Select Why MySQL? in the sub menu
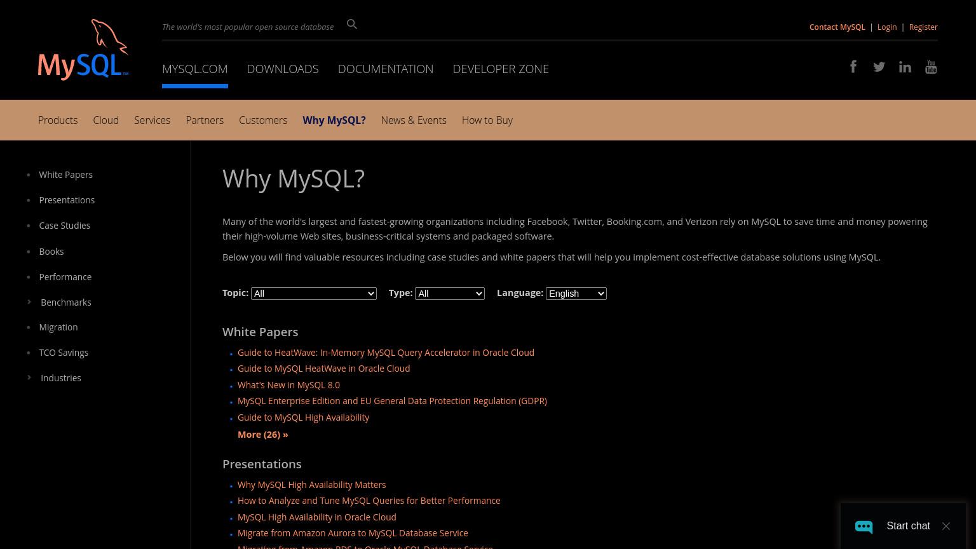 tap(334, 120)
